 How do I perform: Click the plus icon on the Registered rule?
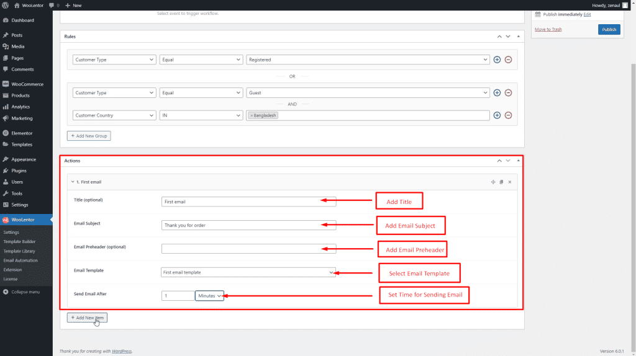click(x=497, y=60)
